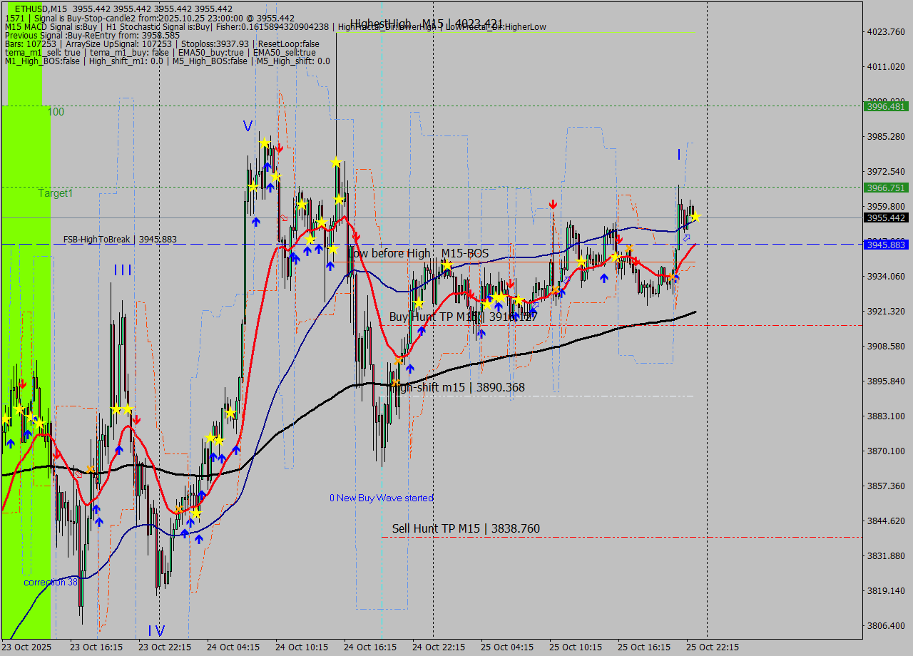Select the black 3955.442 current price tag
Image resolution: width=913 pixels, height=656 pixels.
(886, 217)
